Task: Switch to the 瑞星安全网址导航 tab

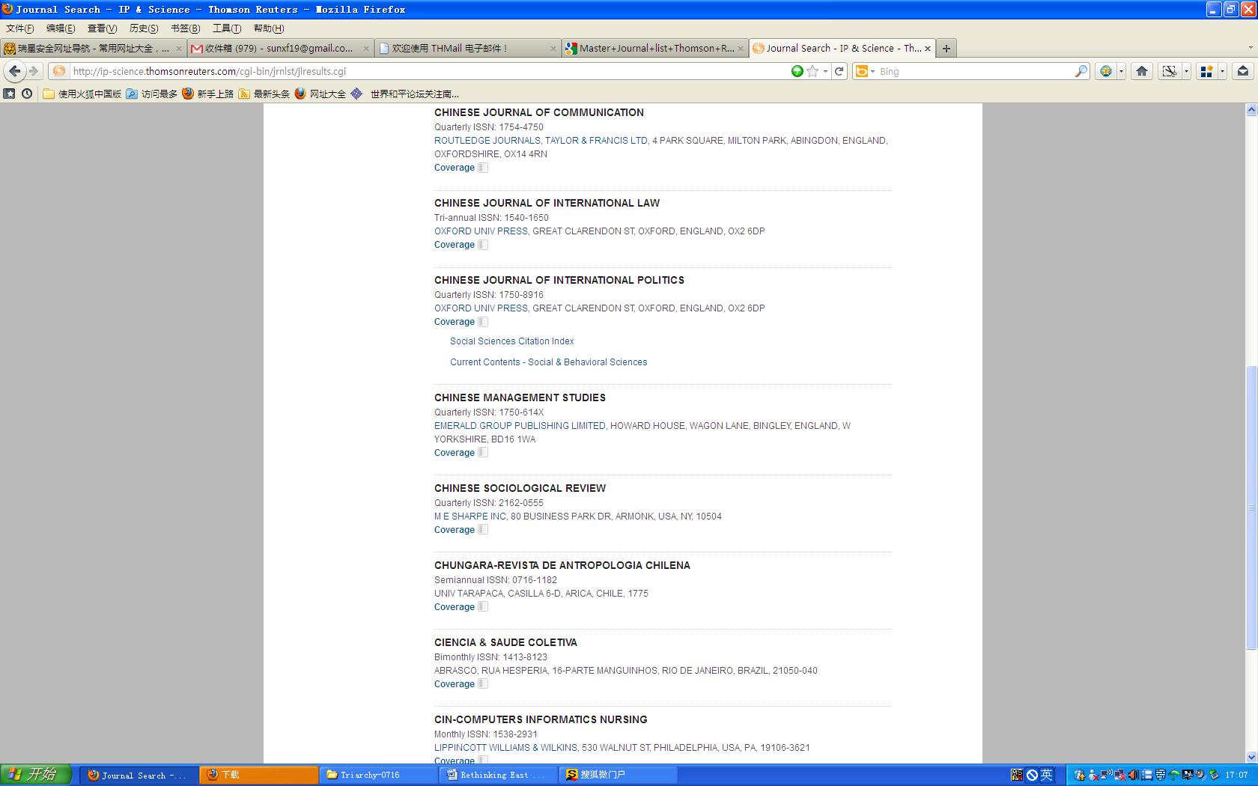Action: tap(94, 48)
